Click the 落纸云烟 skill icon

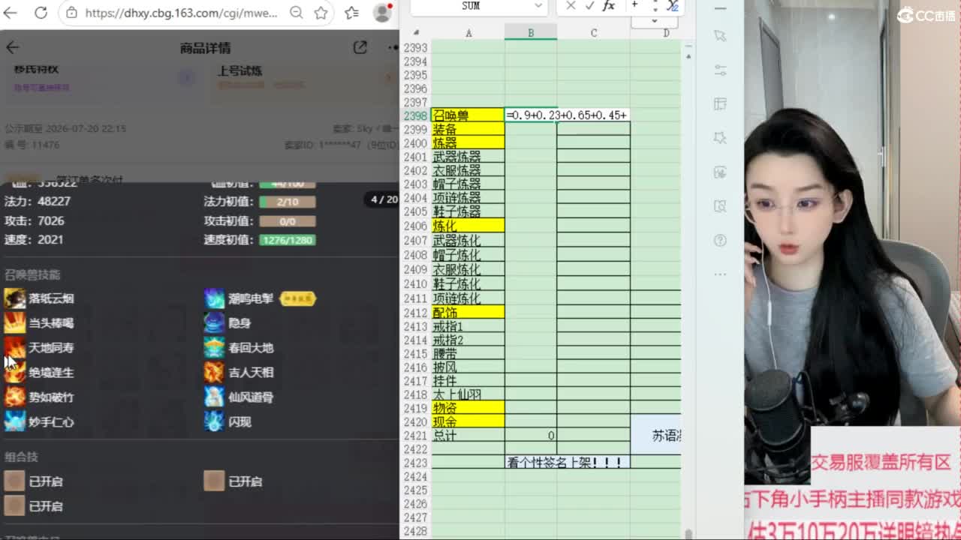15,298
